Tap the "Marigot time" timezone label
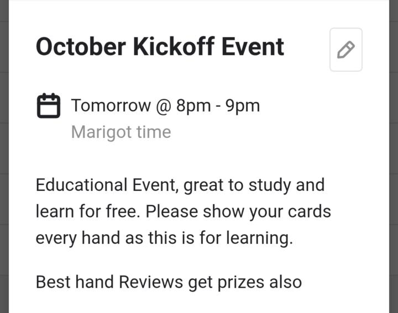The width and height of the screenshot is (398, 313). point(121,132)
